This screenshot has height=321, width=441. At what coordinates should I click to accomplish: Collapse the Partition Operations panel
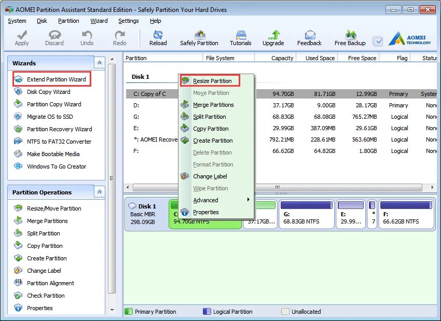click(x=100, y=192)
